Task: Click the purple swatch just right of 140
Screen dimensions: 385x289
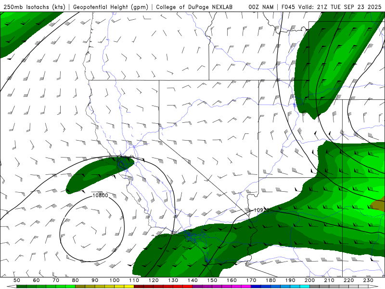Action: (x=198, y=287)
